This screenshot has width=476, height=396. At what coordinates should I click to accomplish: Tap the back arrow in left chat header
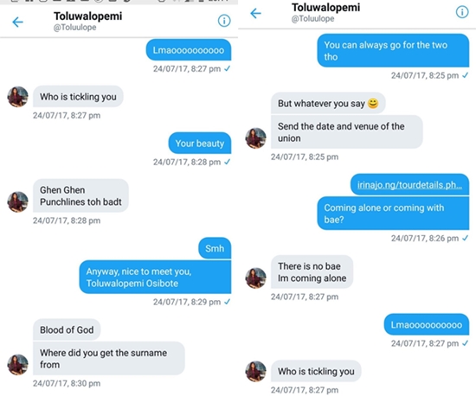(17, 22)
